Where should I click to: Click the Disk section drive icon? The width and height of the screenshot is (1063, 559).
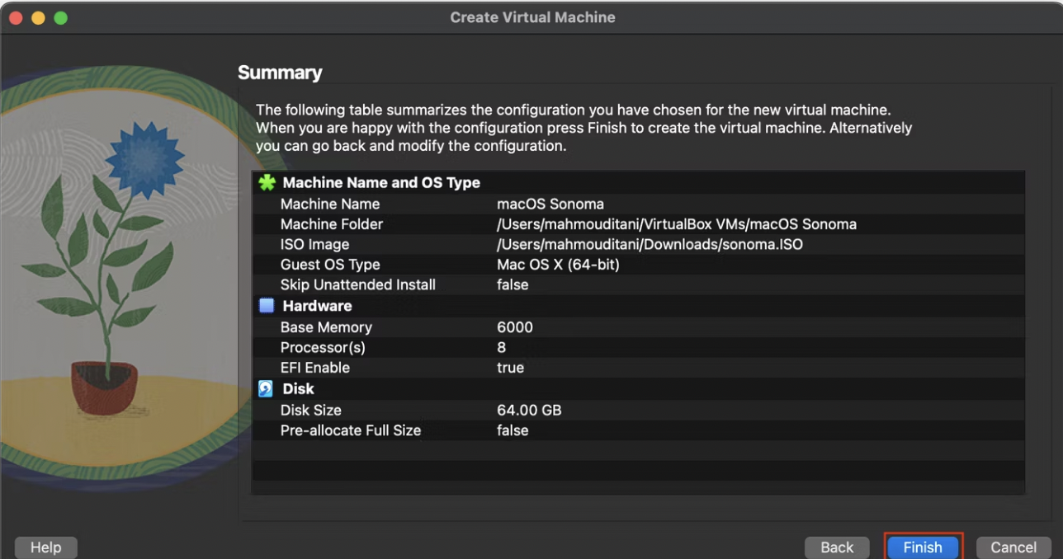(x=266, y=388)
